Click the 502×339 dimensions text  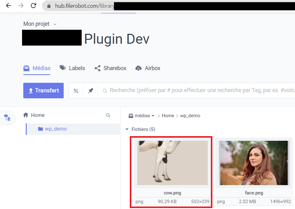pyautogui.click(x=200, y=202)
